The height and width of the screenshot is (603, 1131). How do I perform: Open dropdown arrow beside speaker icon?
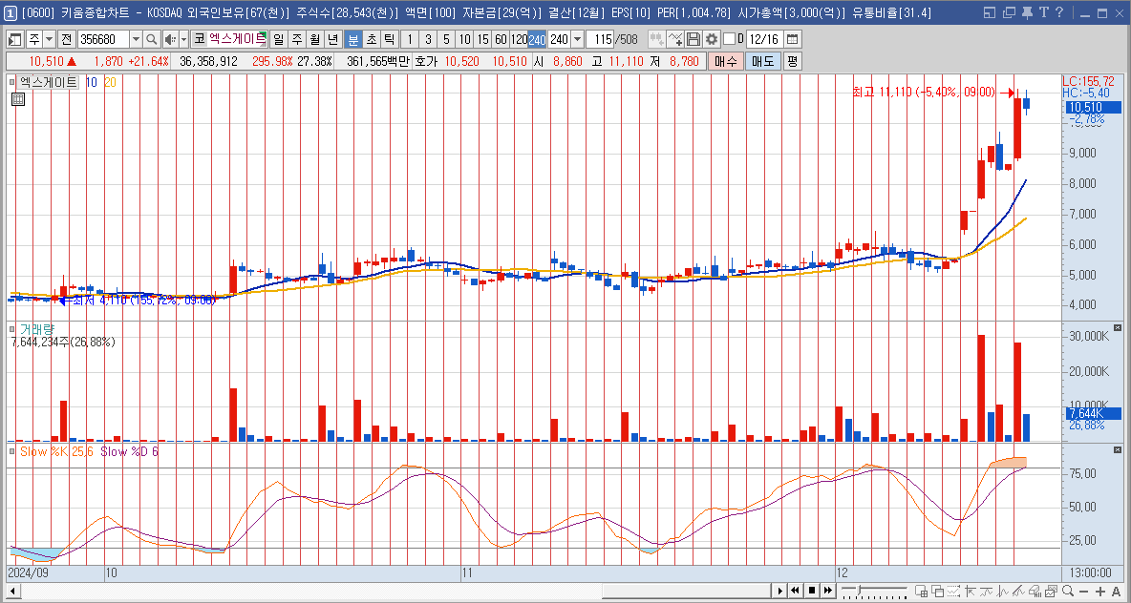coord(184,39)
